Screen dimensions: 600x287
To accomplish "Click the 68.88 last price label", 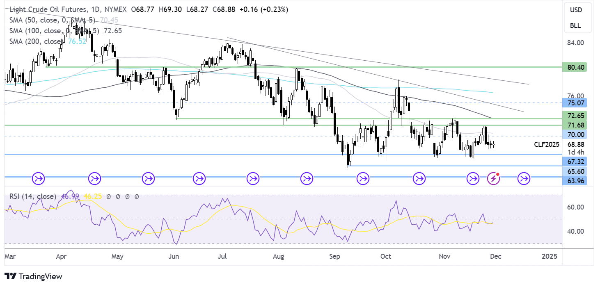I will coord(575,144).
